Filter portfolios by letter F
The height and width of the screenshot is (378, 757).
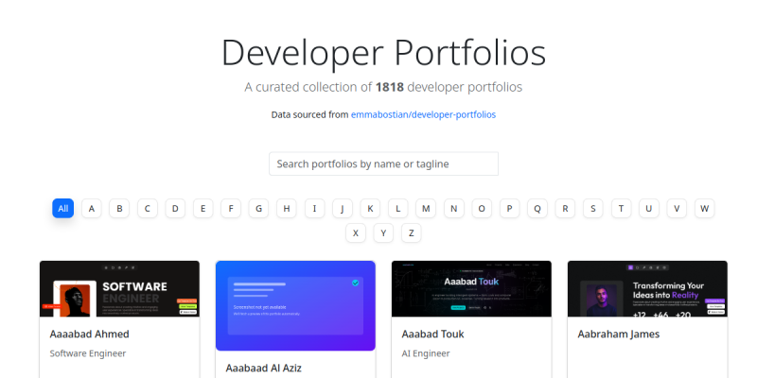231,208
